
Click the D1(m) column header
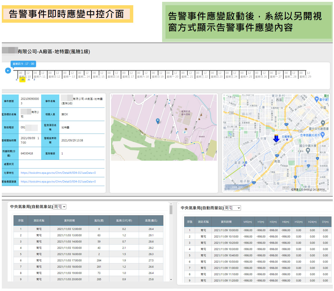[x=325, y=222]
